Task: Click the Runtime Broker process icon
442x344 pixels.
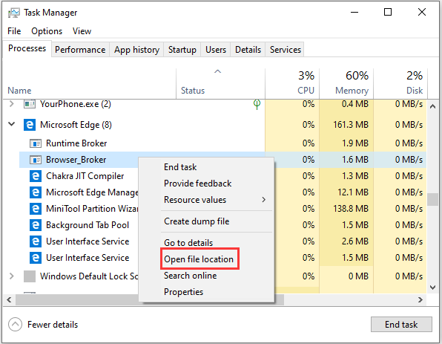Action: click(36, 143)
